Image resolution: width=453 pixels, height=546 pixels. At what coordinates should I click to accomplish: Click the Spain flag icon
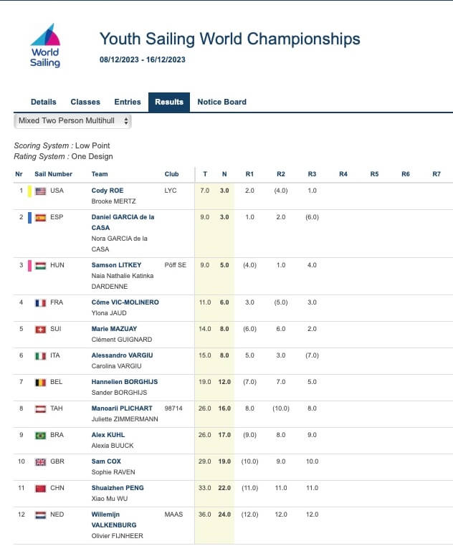[x=41, y=217]
